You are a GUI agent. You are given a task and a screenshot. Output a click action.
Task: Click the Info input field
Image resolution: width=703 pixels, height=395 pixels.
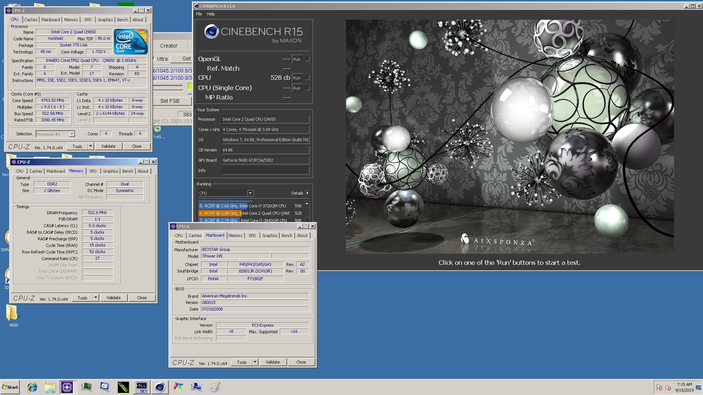point(265,170)
